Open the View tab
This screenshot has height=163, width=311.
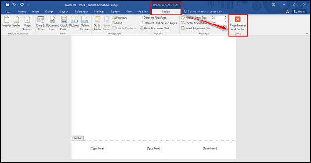coord(128,12)
